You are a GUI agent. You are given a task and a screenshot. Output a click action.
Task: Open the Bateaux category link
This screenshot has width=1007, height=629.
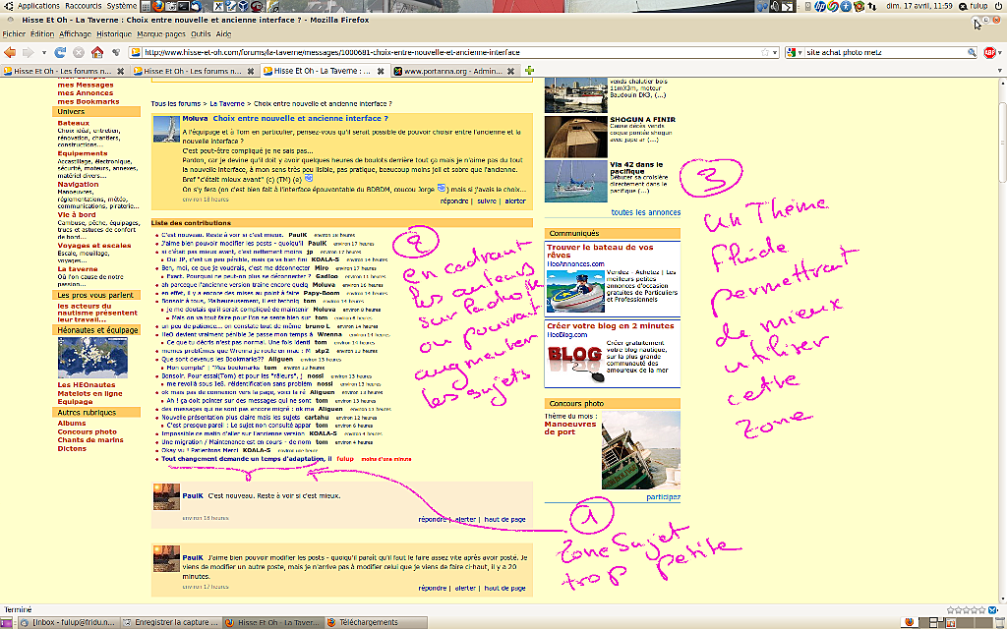(73, 123)
